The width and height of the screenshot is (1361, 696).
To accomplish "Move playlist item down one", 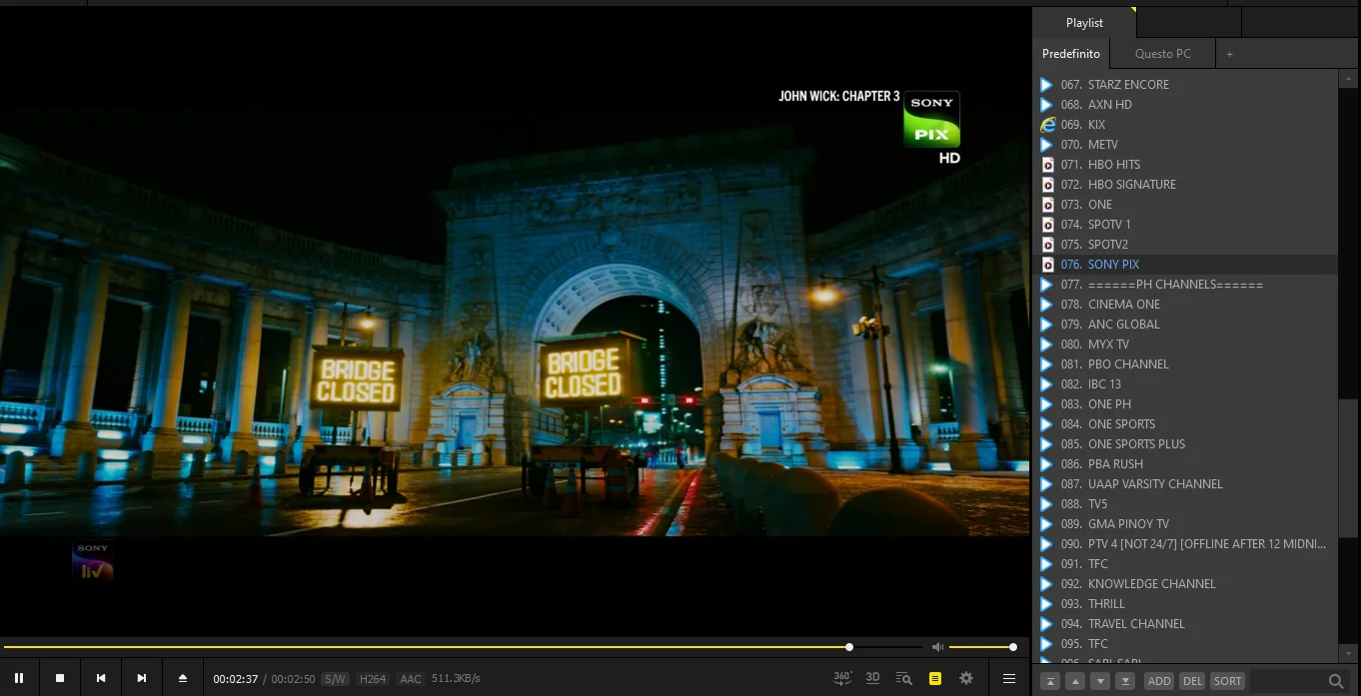I will pos(1100,681).
